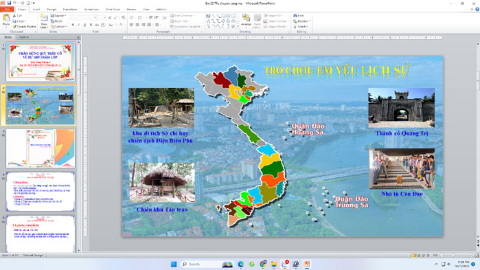
Task: Switch to the Design ribbon tab
Action: (x=52, y=10)
